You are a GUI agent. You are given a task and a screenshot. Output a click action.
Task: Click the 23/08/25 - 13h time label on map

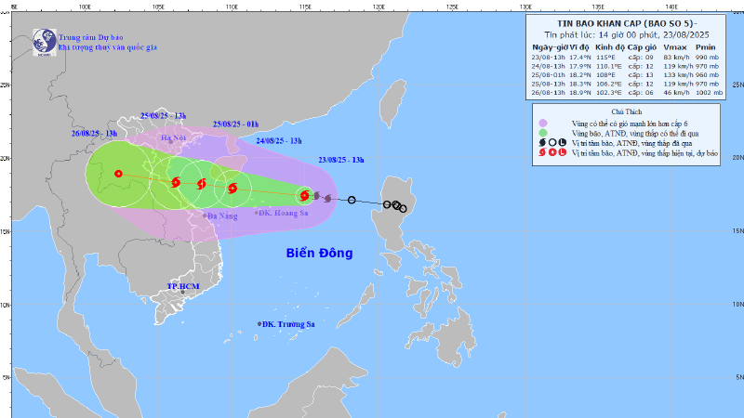(x=342, y=161)
